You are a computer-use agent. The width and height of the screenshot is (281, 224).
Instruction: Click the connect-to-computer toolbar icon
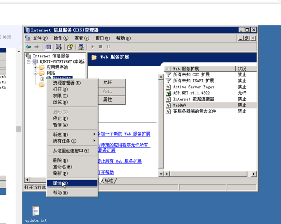pos(81,47)
